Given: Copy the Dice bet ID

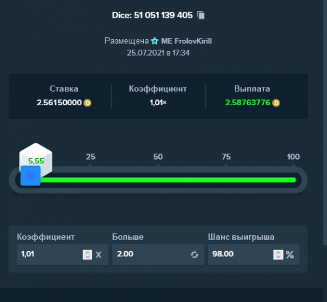Looking at the screenshot, I should [201, 15].
